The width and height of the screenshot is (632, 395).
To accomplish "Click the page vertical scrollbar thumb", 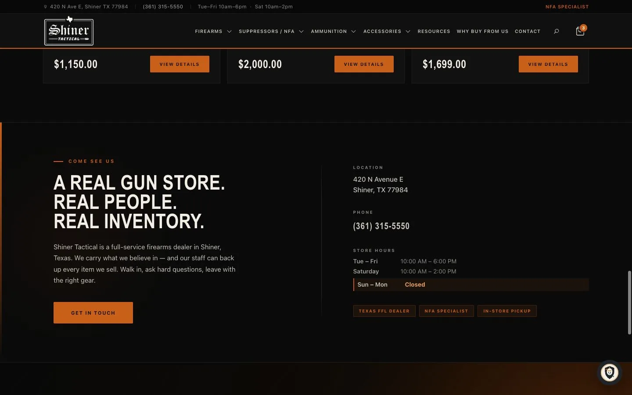I will [629, 303].
